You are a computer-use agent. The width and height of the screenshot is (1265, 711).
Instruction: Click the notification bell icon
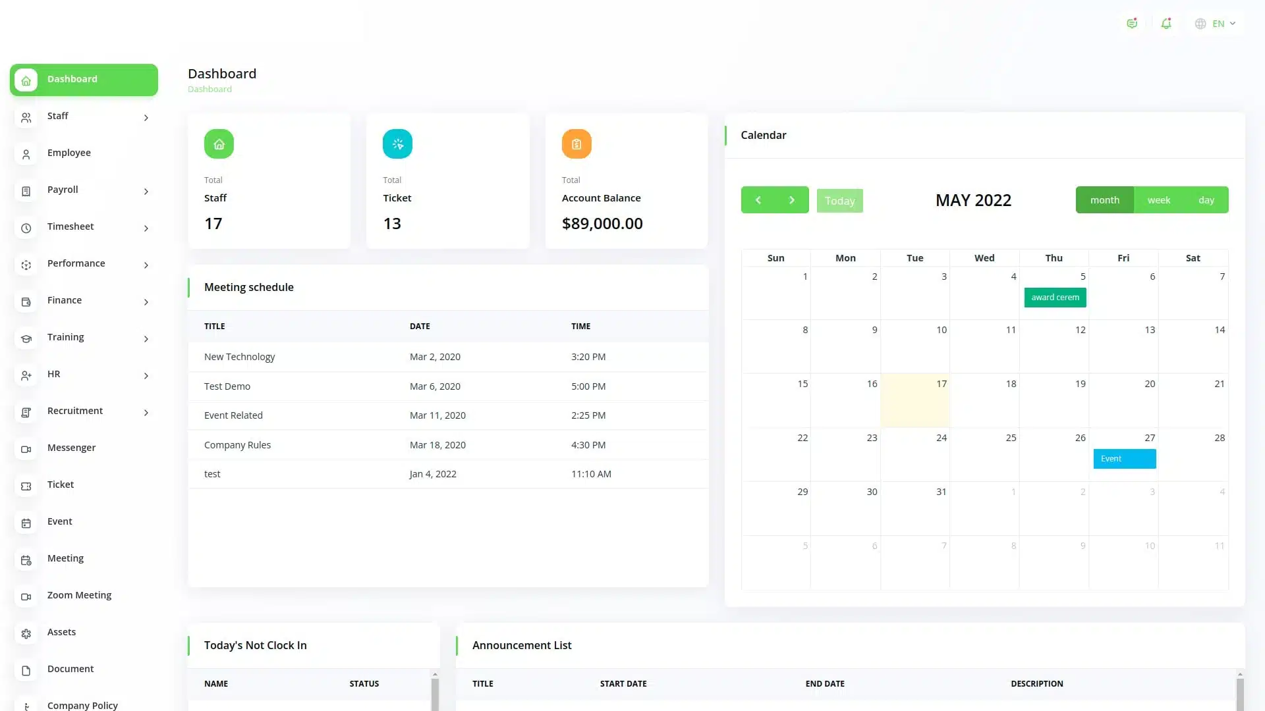click(x=1166, y=24)
